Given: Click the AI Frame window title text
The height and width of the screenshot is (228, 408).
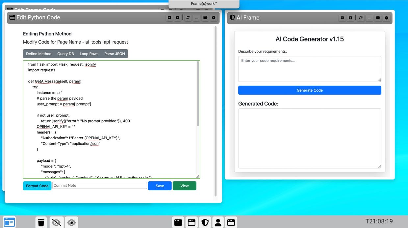Looking at the screenshot, I should coord(248,17).
